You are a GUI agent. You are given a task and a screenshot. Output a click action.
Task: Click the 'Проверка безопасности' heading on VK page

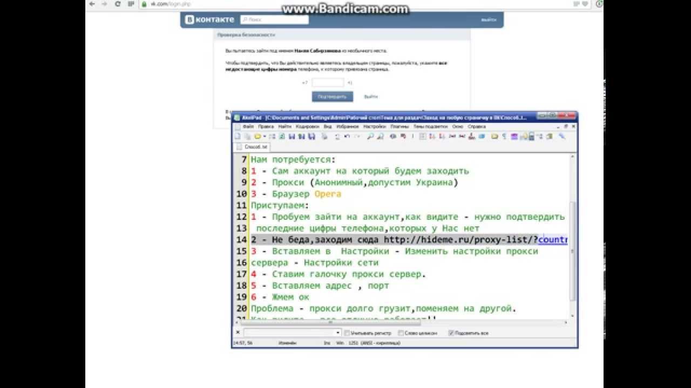point(246,34)
